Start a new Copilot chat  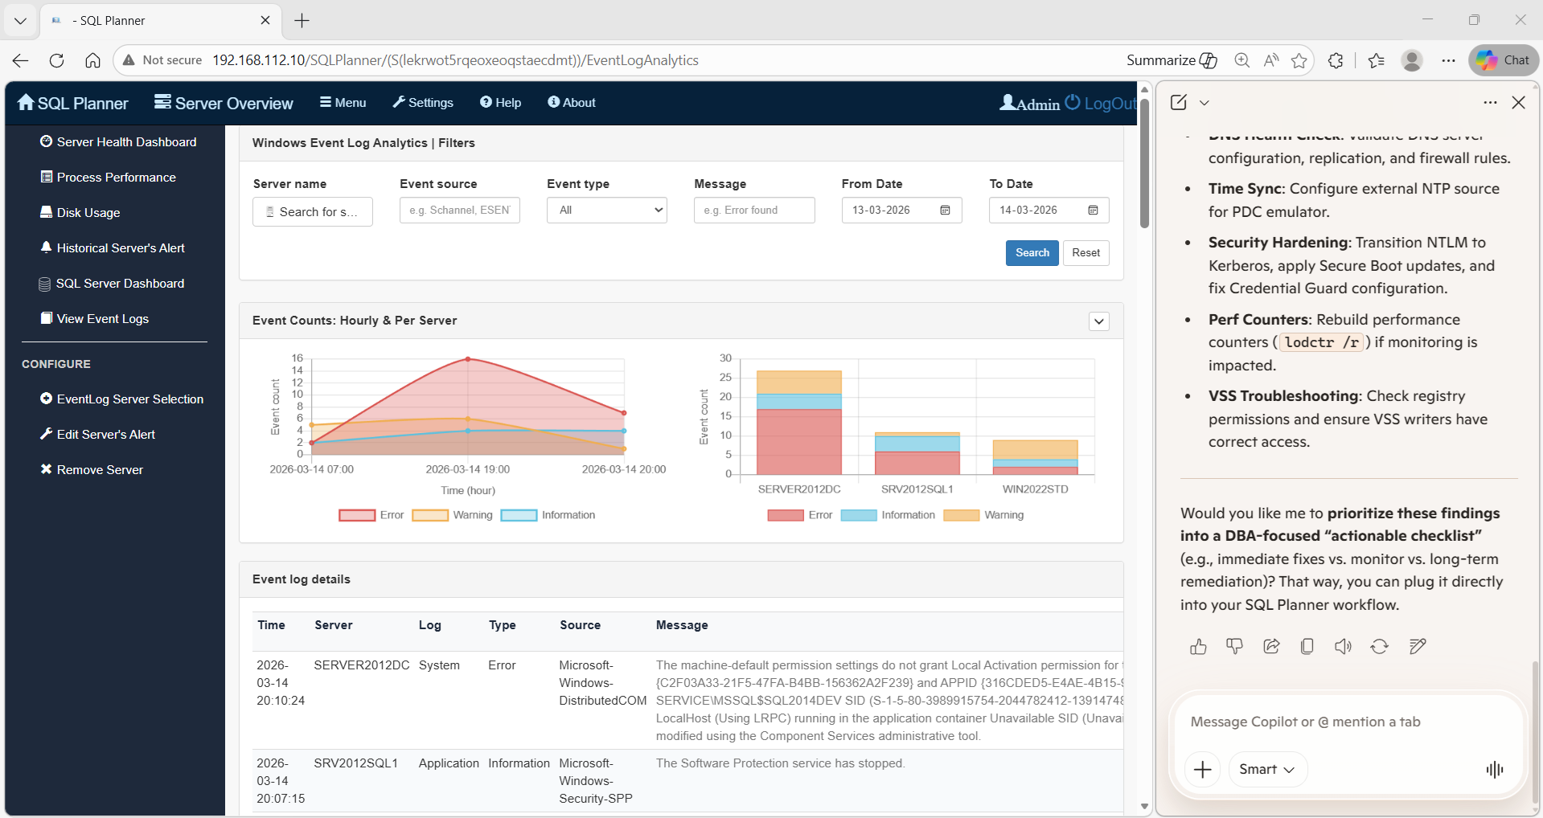click(x=1177, y=102)
